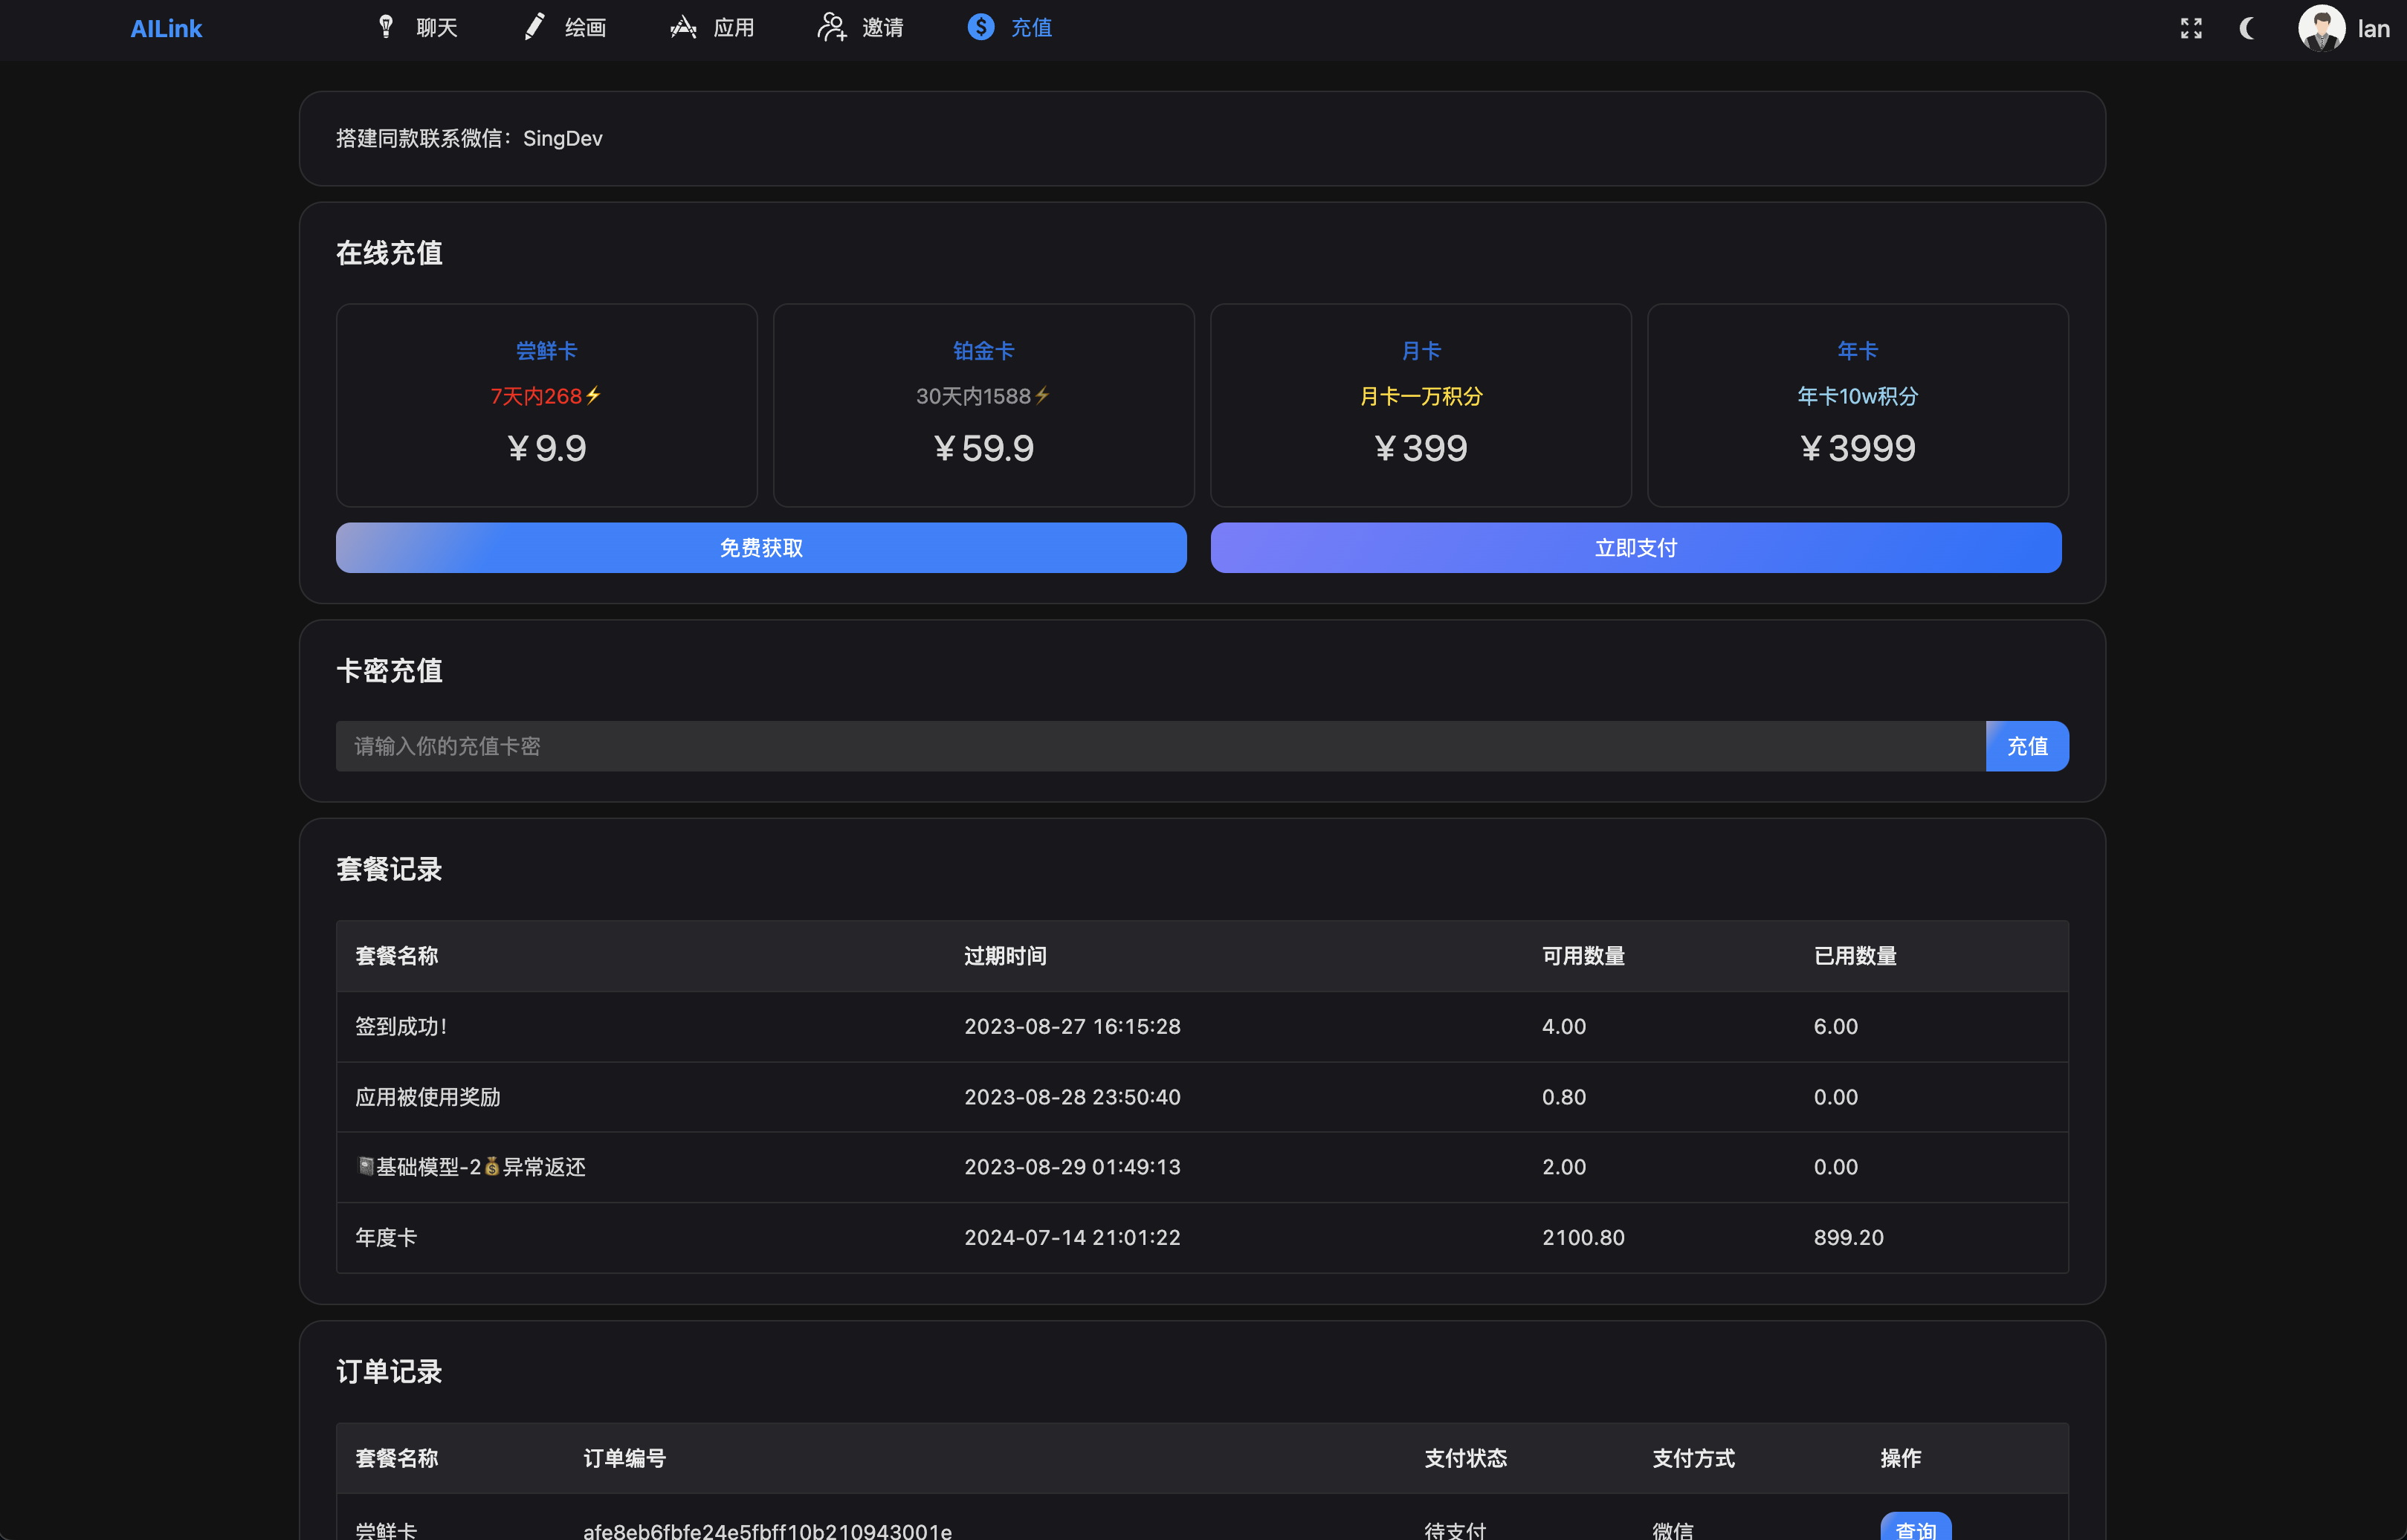The height and width of the screenshot is (1540, 2407).
Task: Open the Ian username menu
Action: [2373, 29]
